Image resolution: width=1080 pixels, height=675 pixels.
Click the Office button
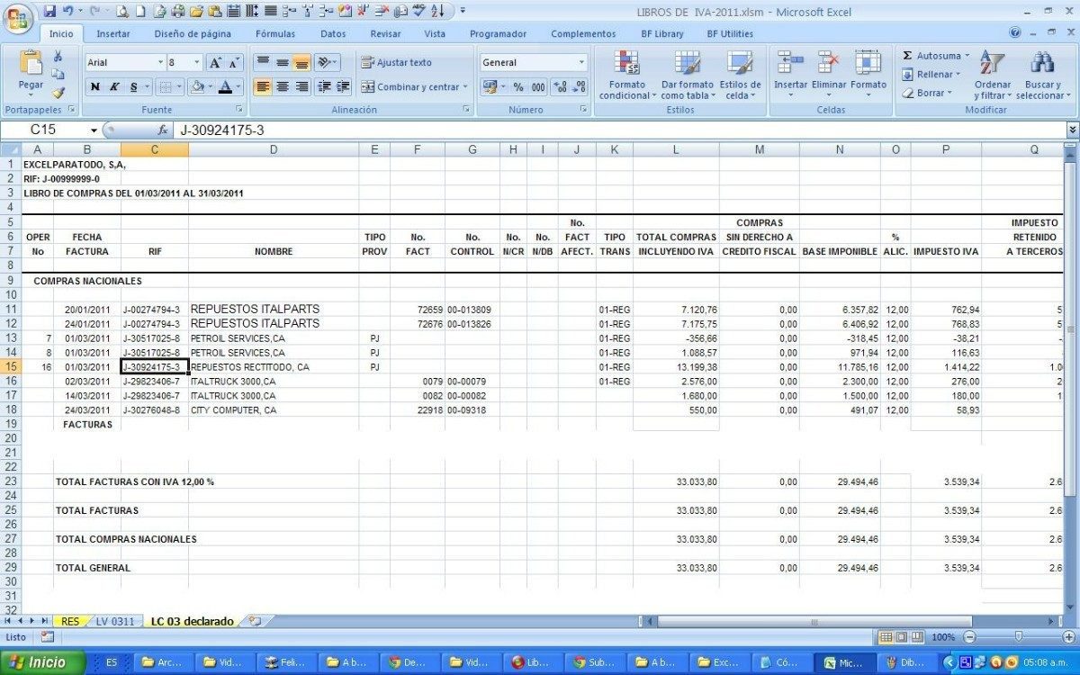pyautogui.click(x=18, y=18)
